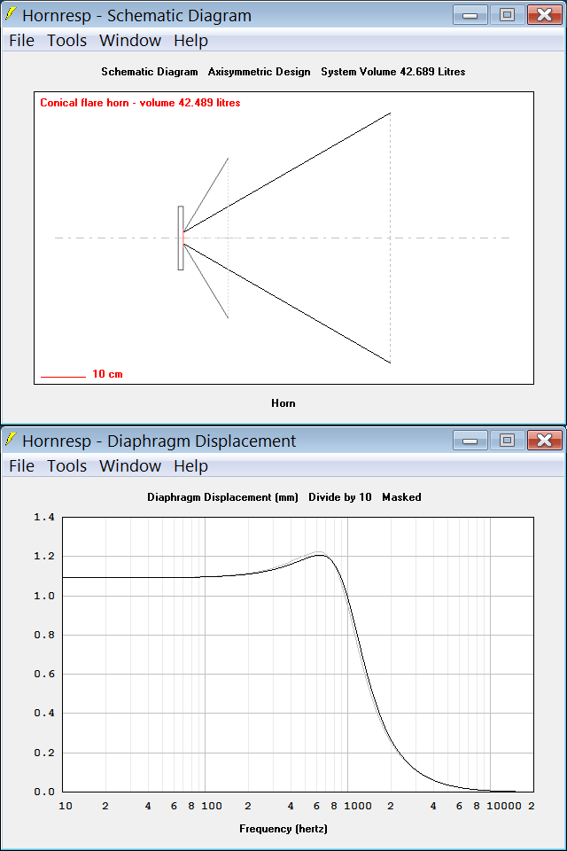The height and width of the screenshot is (851, 567).
Task: Minimize the Schematic Diagram window
Action: point(470,15)
